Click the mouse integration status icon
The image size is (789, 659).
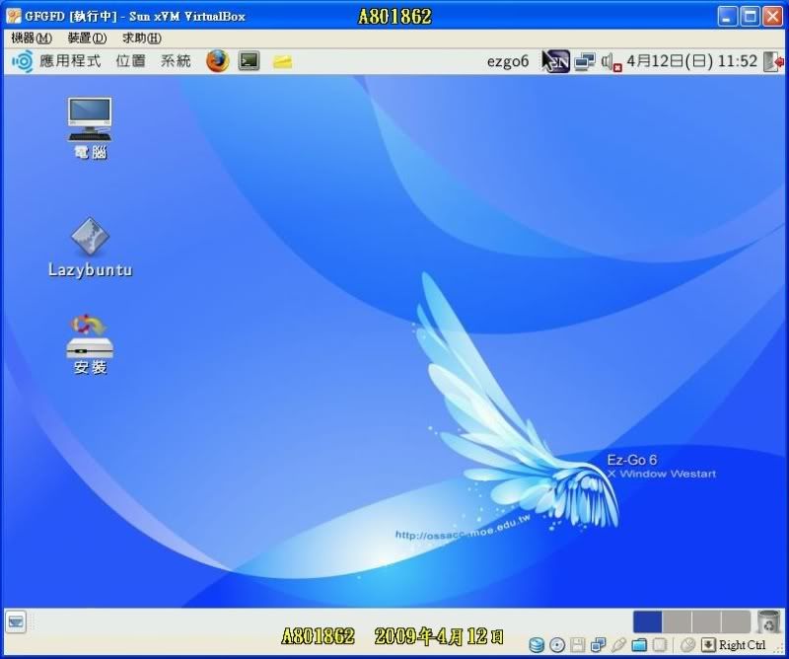[687, 645]
